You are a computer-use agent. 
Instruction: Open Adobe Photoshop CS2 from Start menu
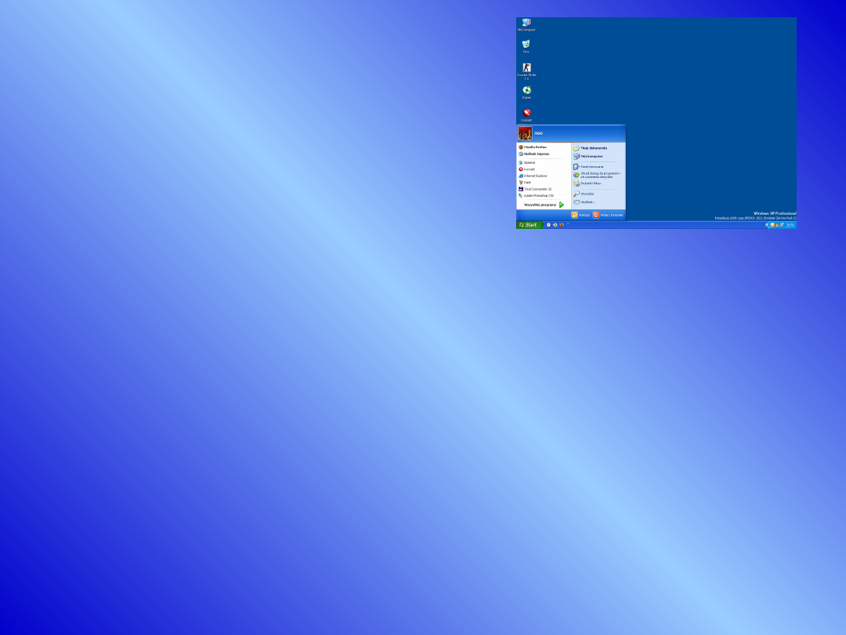pos(537,195)
